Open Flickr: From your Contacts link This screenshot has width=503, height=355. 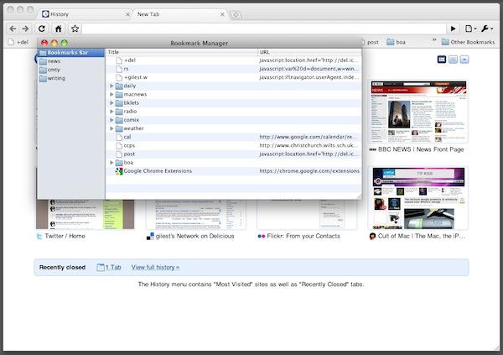point(303,236)
